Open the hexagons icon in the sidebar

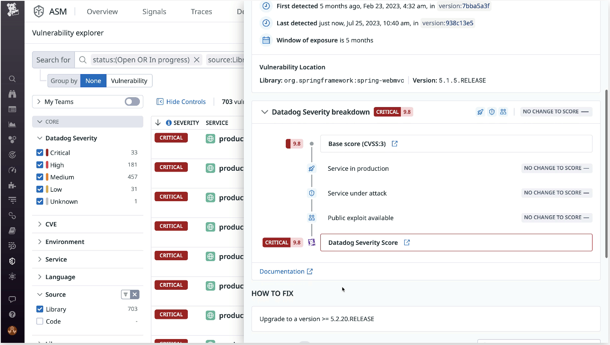[x=12, y=140]
